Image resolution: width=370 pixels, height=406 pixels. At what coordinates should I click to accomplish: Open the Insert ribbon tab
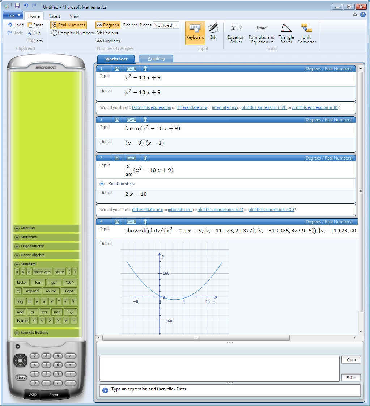point(54,16)
